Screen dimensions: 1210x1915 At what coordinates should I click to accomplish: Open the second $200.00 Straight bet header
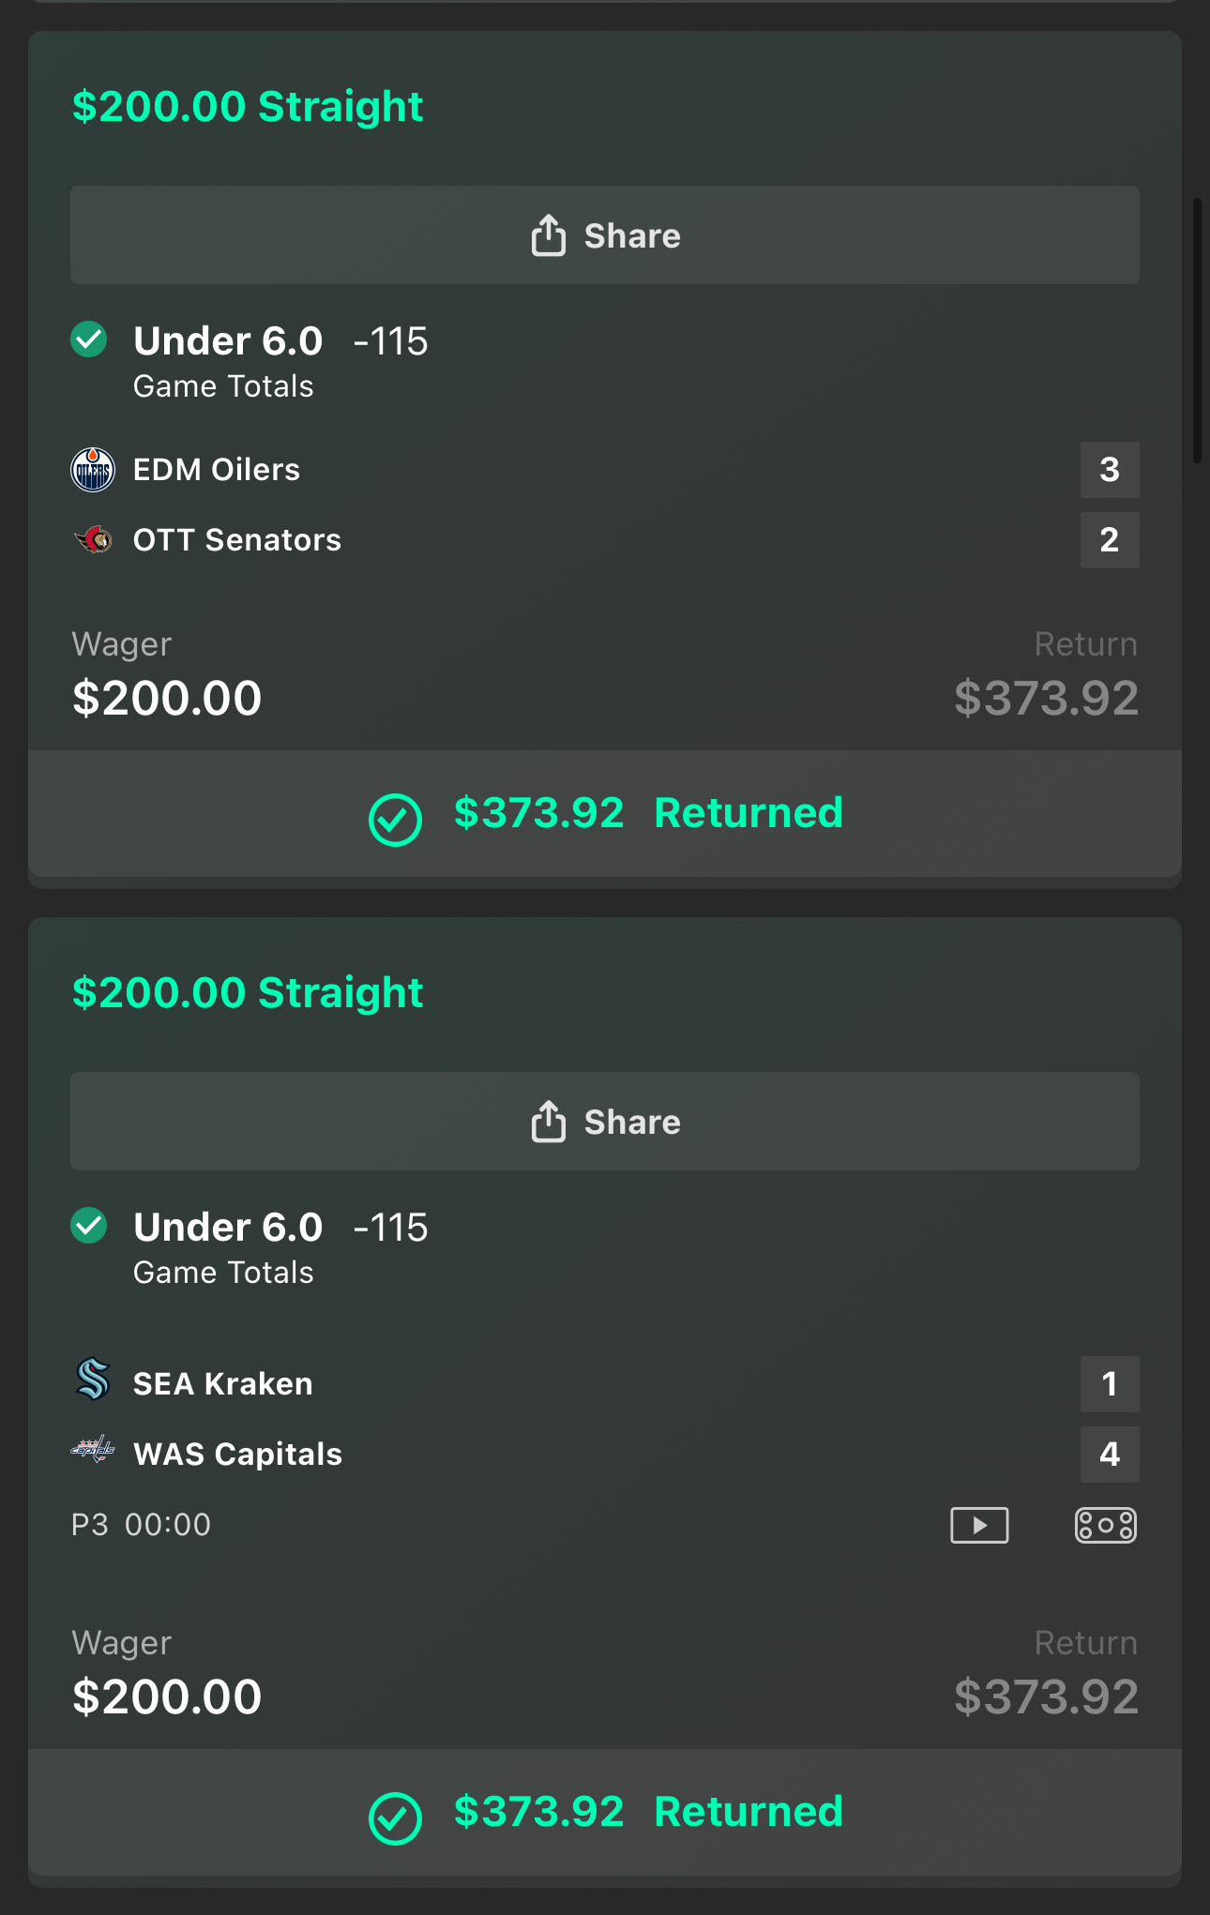coord(248,992)
